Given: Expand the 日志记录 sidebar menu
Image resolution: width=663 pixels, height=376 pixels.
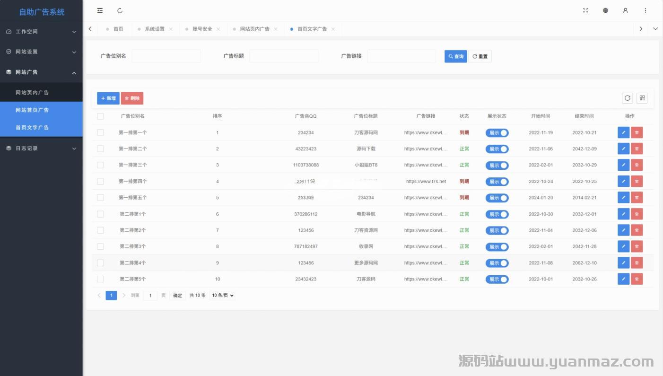Looking at the screenshot, I should [x=41, y=148].
